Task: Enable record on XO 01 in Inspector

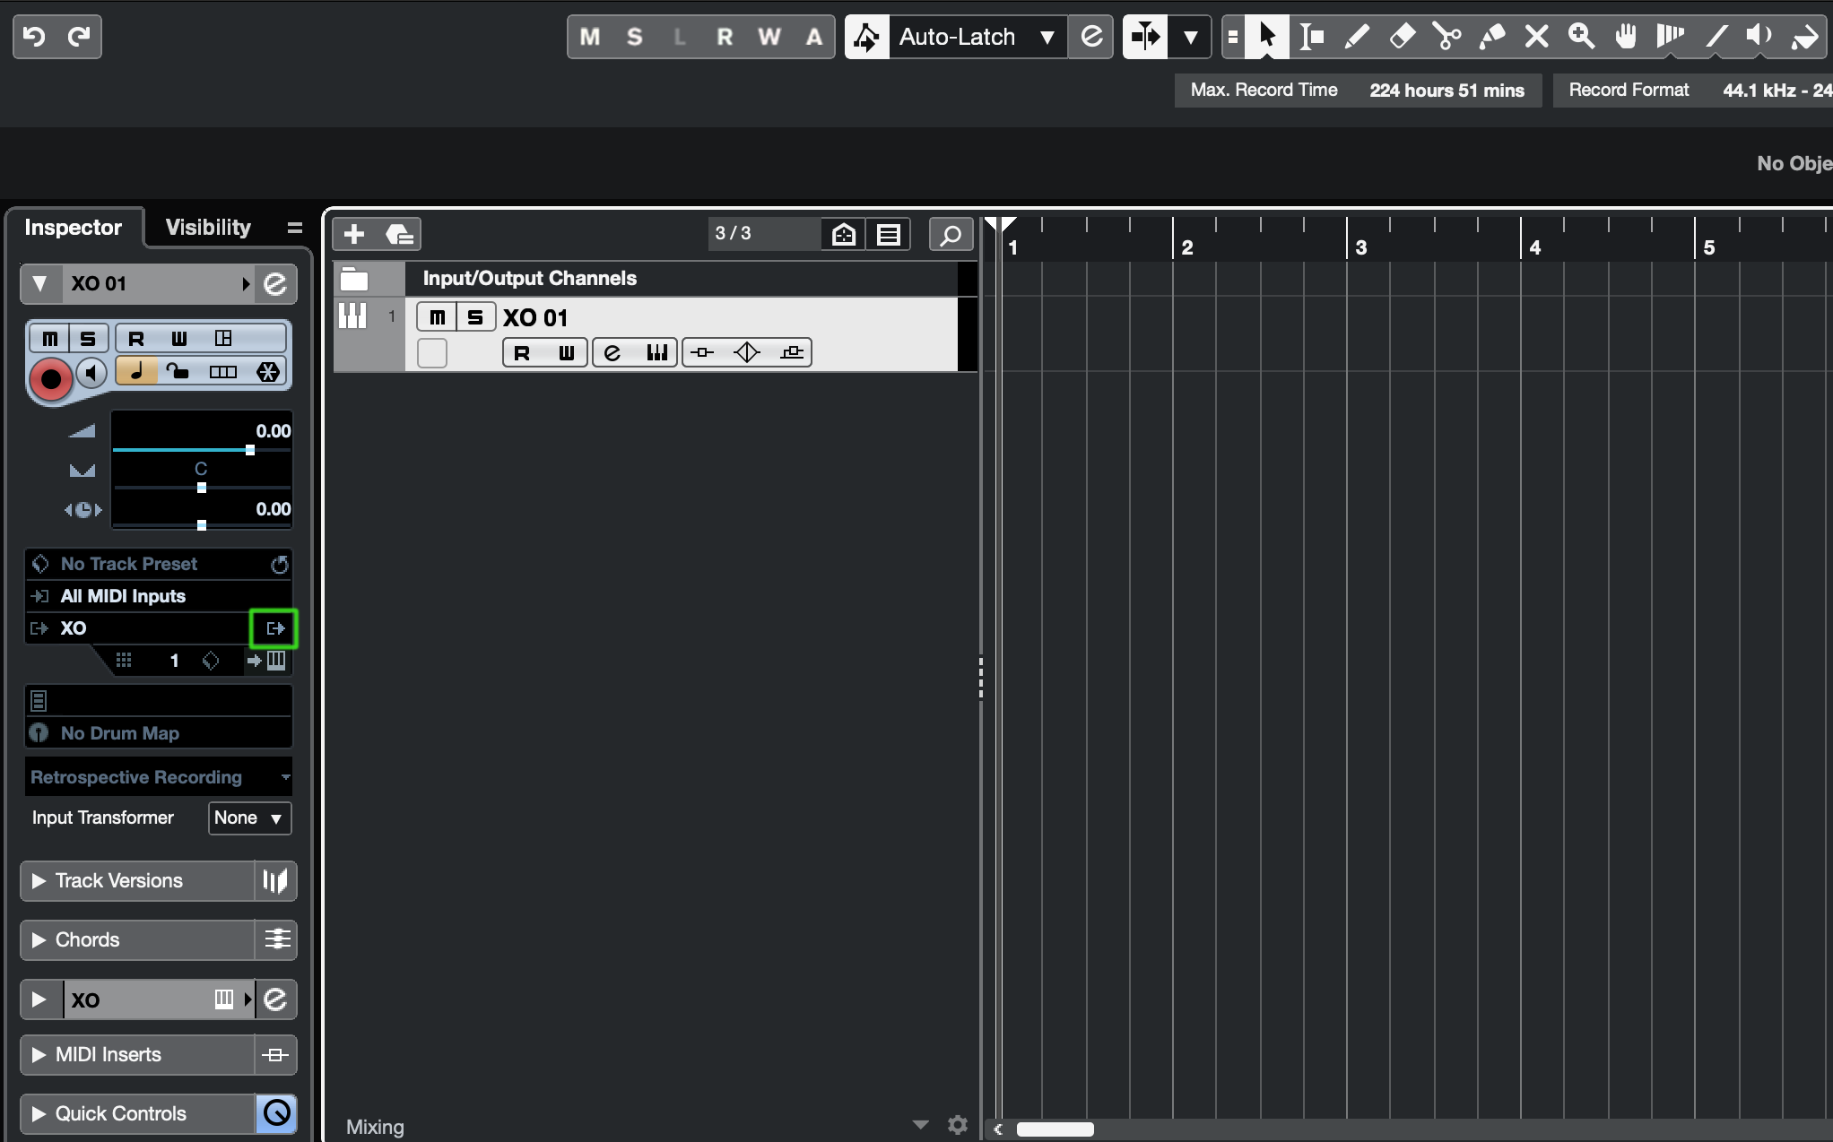Action: pyautogui.click(x=51, y=379)
